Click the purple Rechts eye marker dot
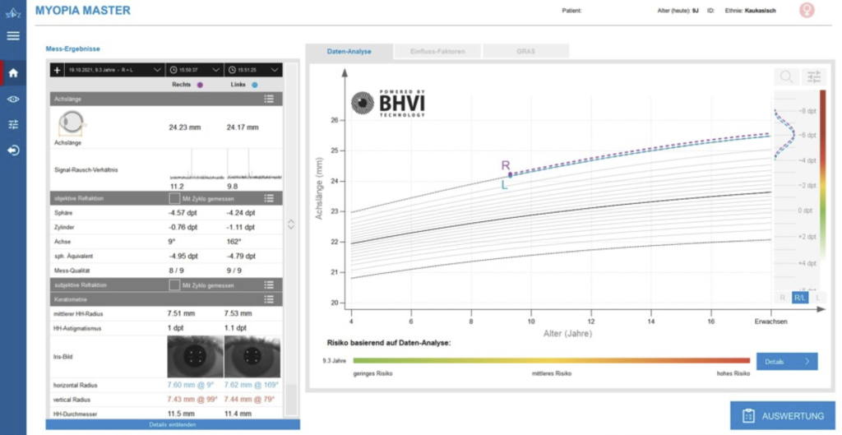This screenshot has height=435, width=842. pyautogui.click(x=200, y=85)
